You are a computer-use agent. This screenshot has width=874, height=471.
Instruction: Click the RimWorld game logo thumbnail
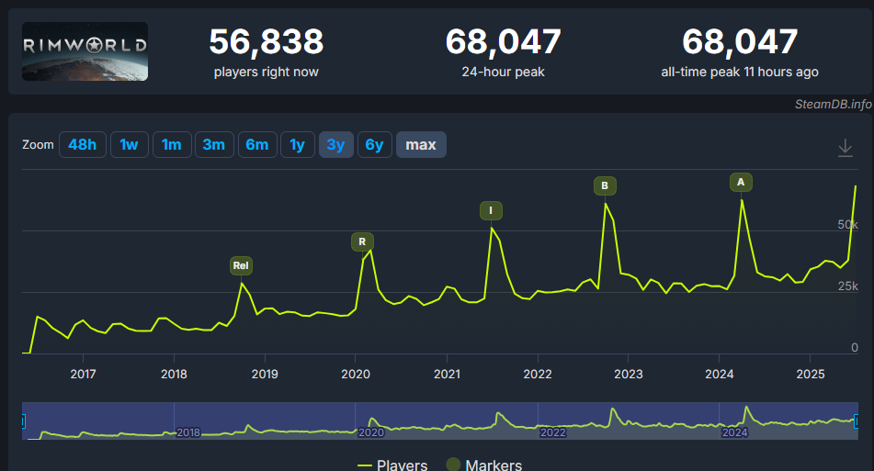[x=85, y=51]
